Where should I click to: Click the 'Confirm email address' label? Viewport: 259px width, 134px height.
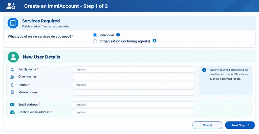[34, 112]
